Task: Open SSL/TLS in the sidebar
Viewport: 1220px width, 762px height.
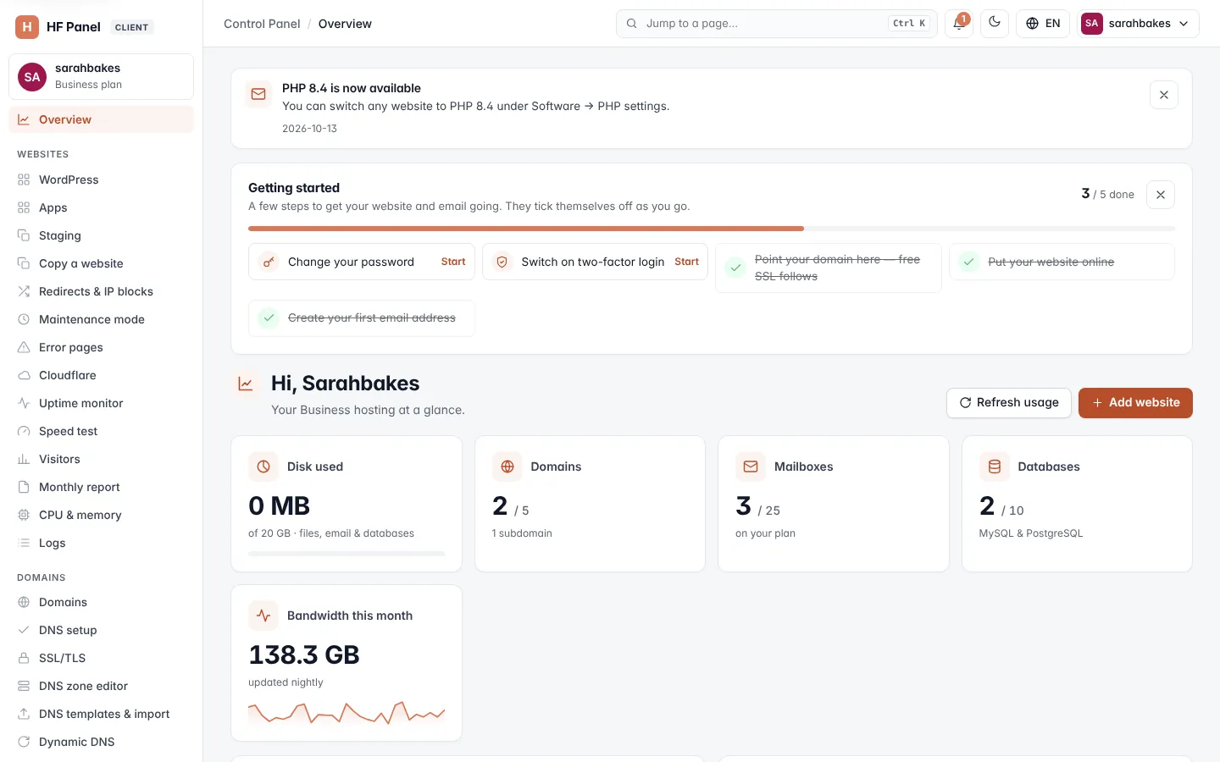Action: pyautogui.click(x=101, y=658)
